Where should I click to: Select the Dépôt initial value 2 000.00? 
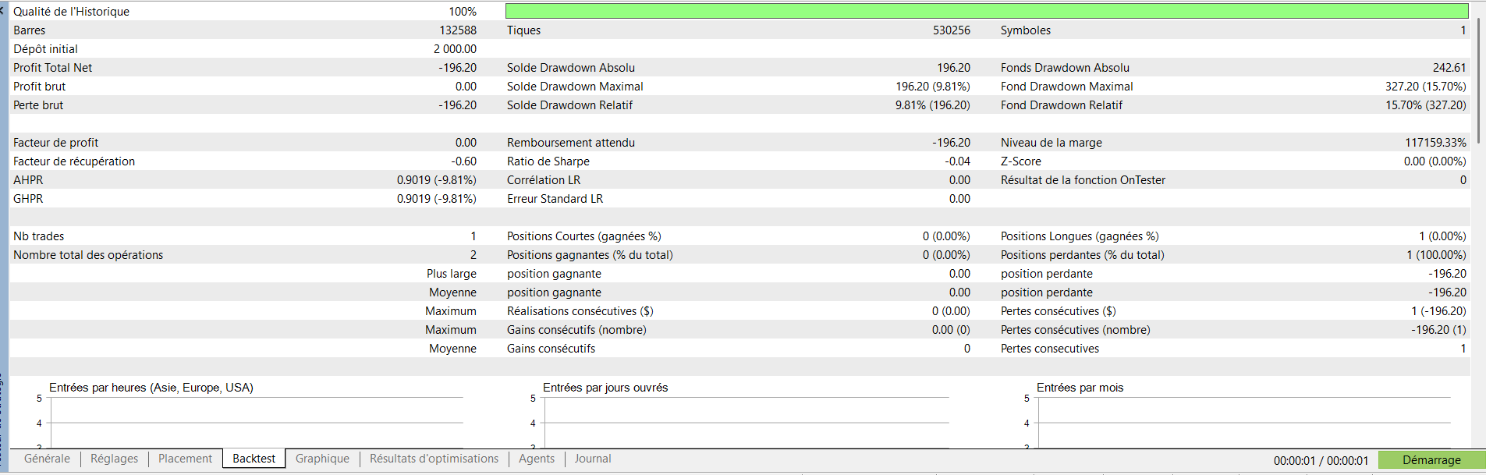455,49
